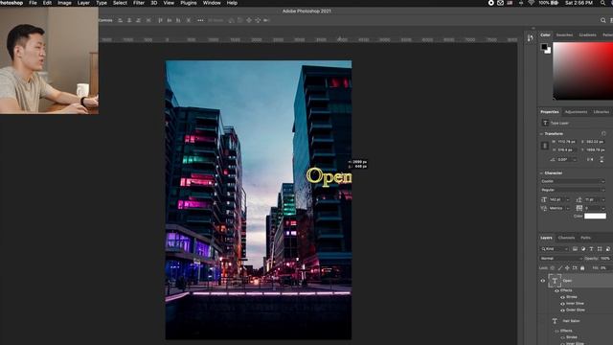This screenshot has width=613, height=345.
Task: Filter layers by pixel layers icon
Action: (575, 249)
